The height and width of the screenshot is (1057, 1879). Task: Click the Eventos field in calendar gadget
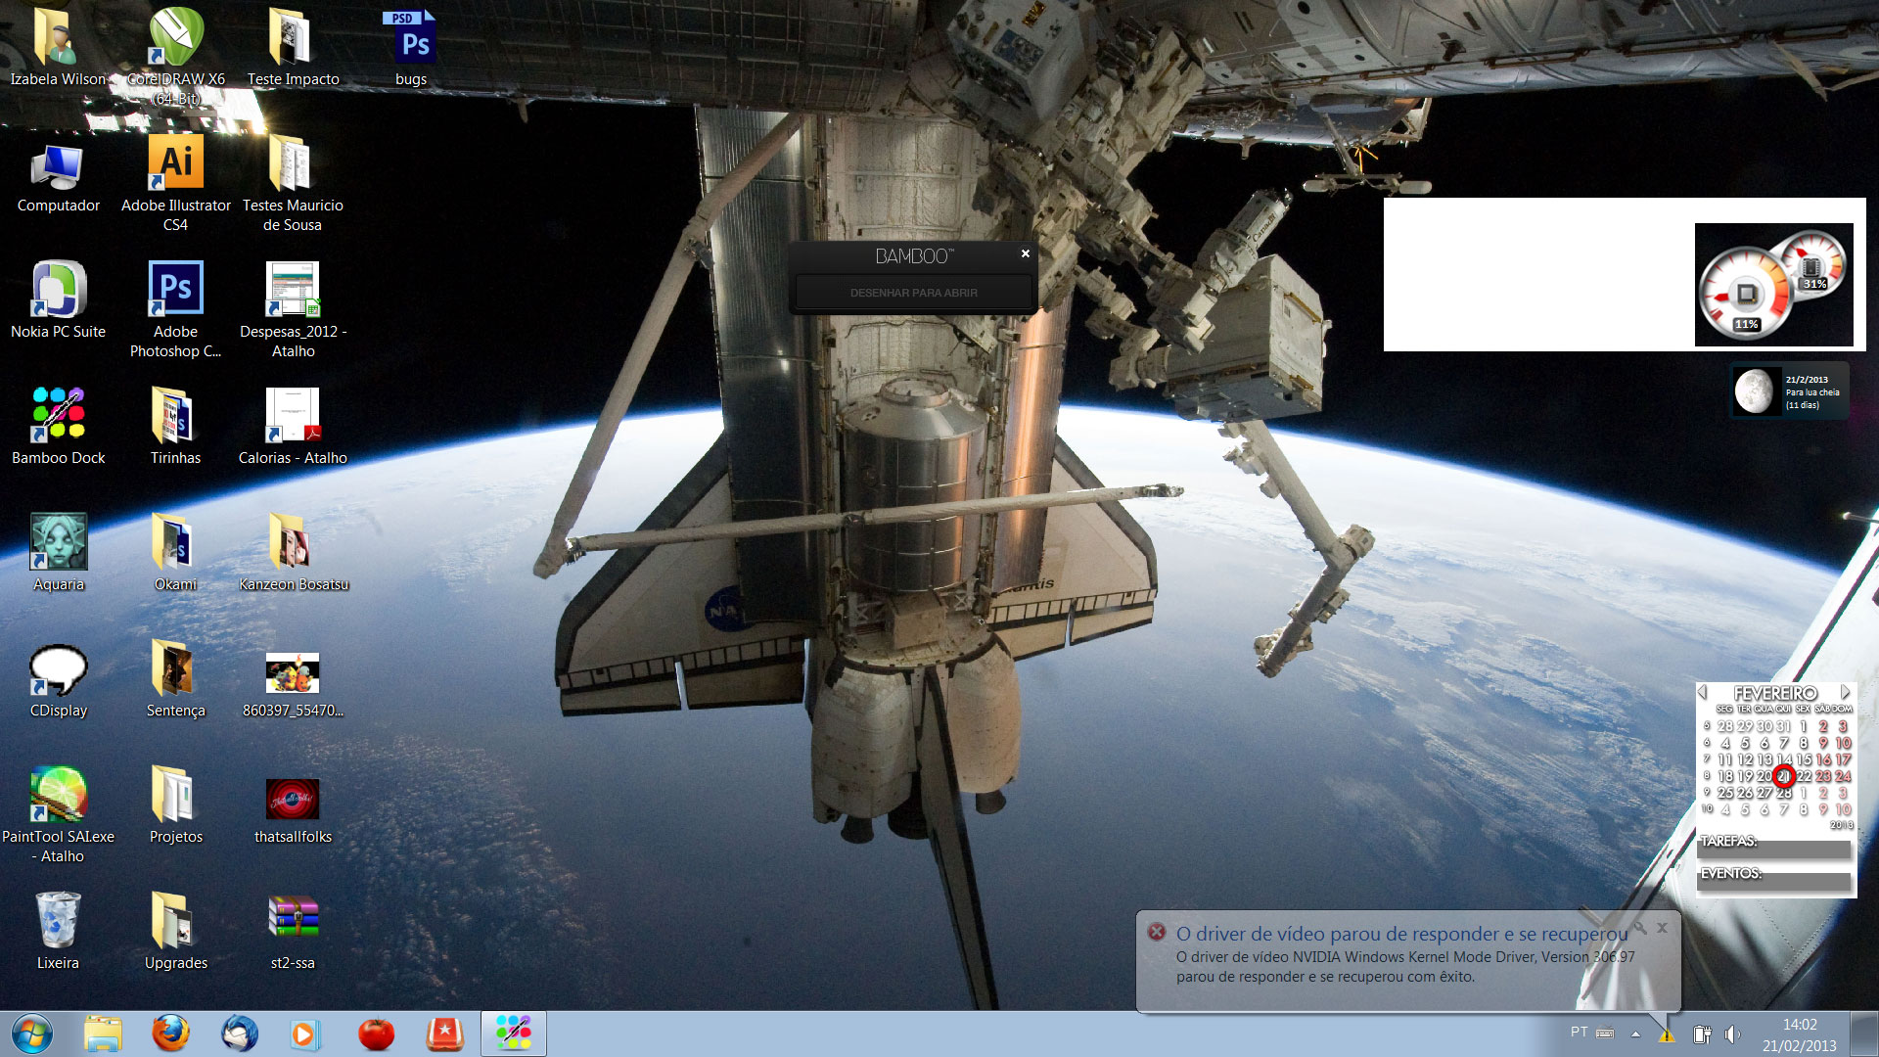1774,881
